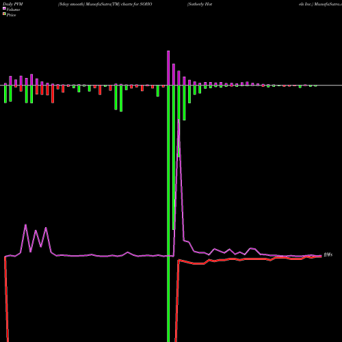Image resolution: width=342 pixels, height=342 pixels.
Task: Click the 'Price' legend label
Action: click(11, 15)
